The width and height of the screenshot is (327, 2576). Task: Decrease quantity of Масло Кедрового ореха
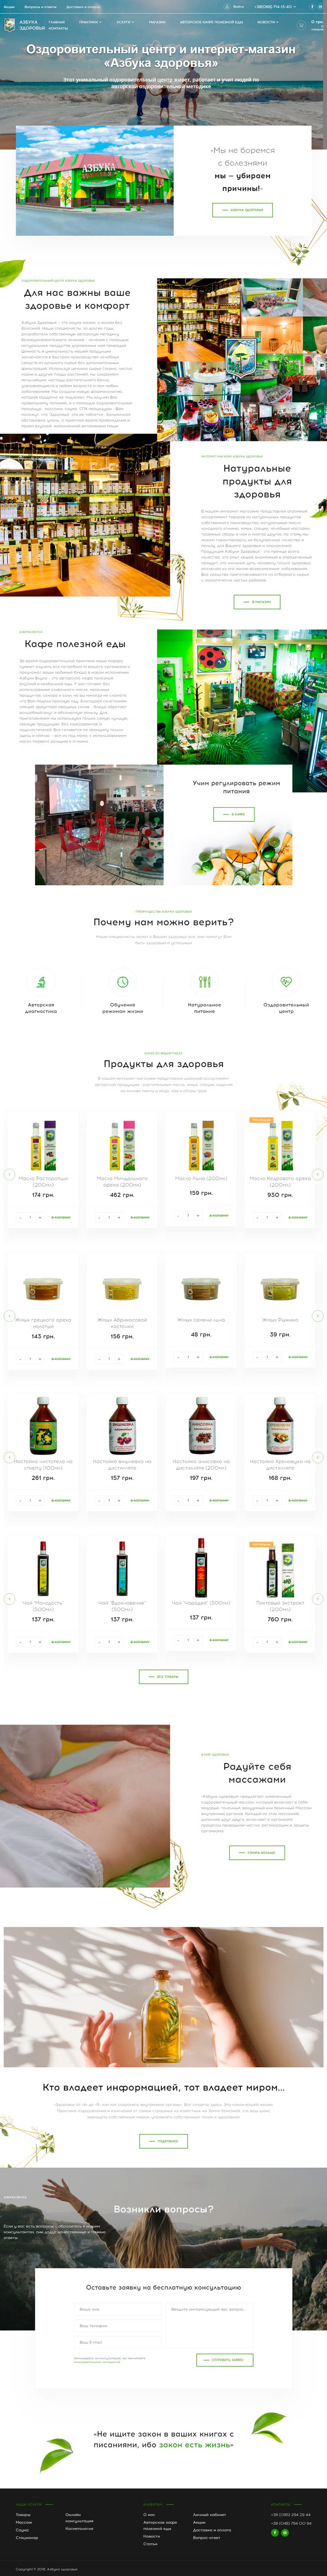pos(257,1217)
